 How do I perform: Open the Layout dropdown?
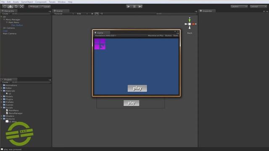258,7
